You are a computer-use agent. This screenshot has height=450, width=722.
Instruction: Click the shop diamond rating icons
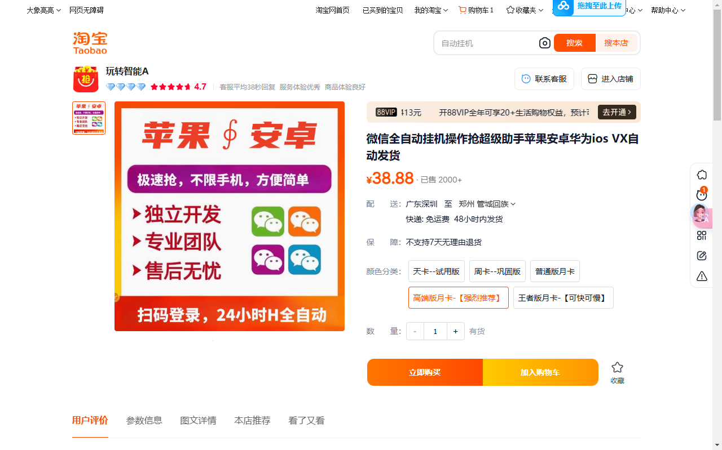(126, 87)
